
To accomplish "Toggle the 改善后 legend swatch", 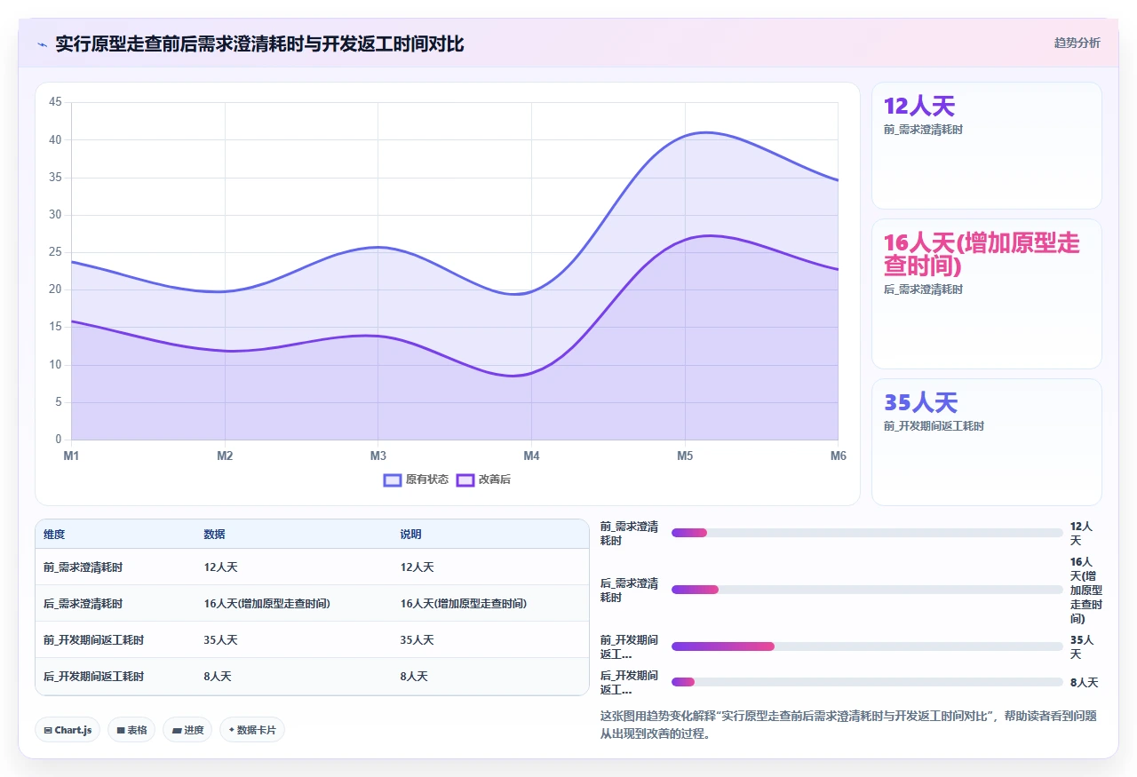I will (x=465, y=480).
